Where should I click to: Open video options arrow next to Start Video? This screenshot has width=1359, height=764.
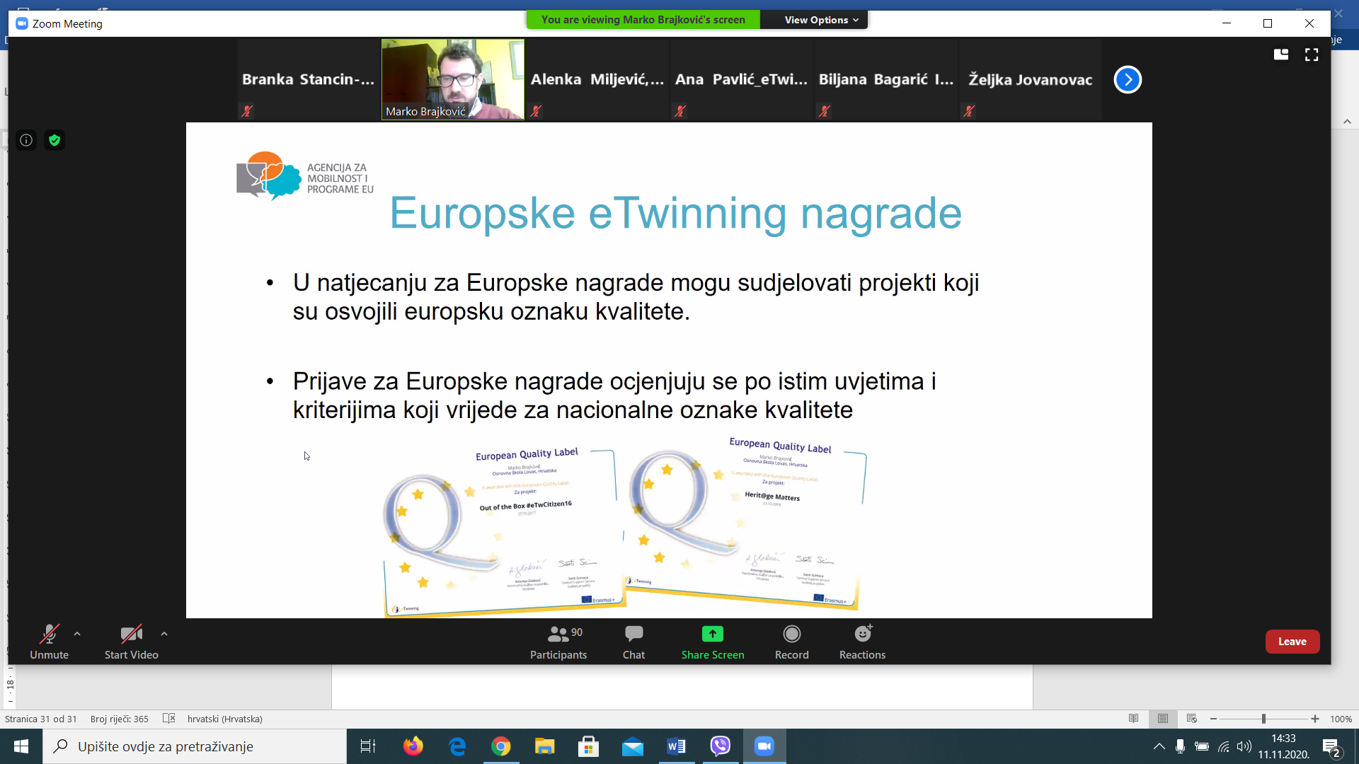(164, 634)
